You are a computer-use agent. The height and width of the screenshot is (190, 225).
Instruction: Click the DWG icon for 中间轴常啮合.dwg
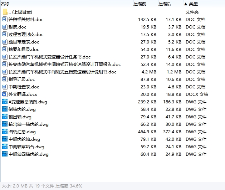pyautogui.click(x=5, y=147)
